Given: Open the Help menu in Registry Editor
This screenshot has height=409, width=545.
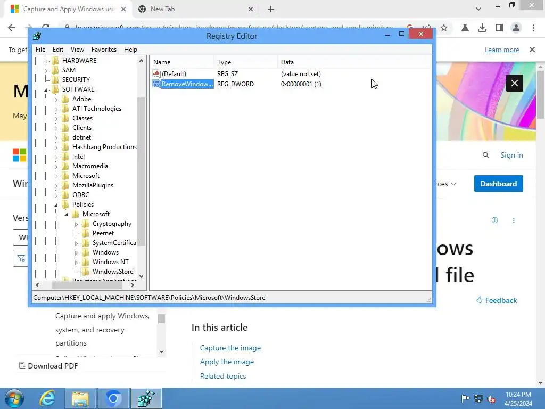Looking at the screenshot, I should 130,50.
